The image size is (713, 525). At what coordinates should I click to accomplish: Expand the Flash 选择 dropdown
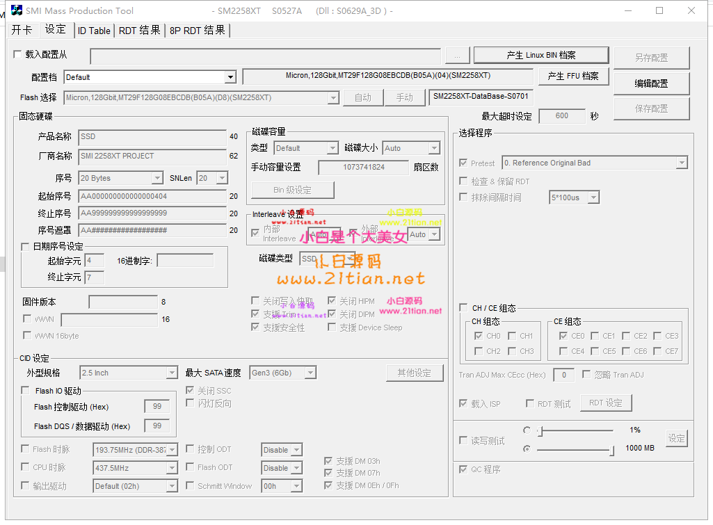(x=333, y=98)
